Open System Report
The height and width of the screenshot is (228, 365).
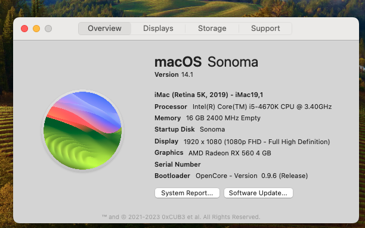[187, 193]
